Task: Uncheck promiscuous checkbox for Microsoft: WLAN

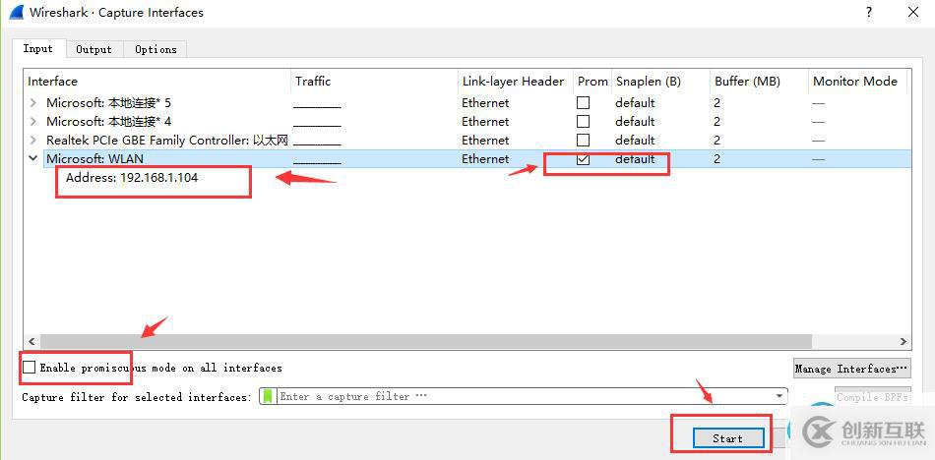Action: (584, 159)
